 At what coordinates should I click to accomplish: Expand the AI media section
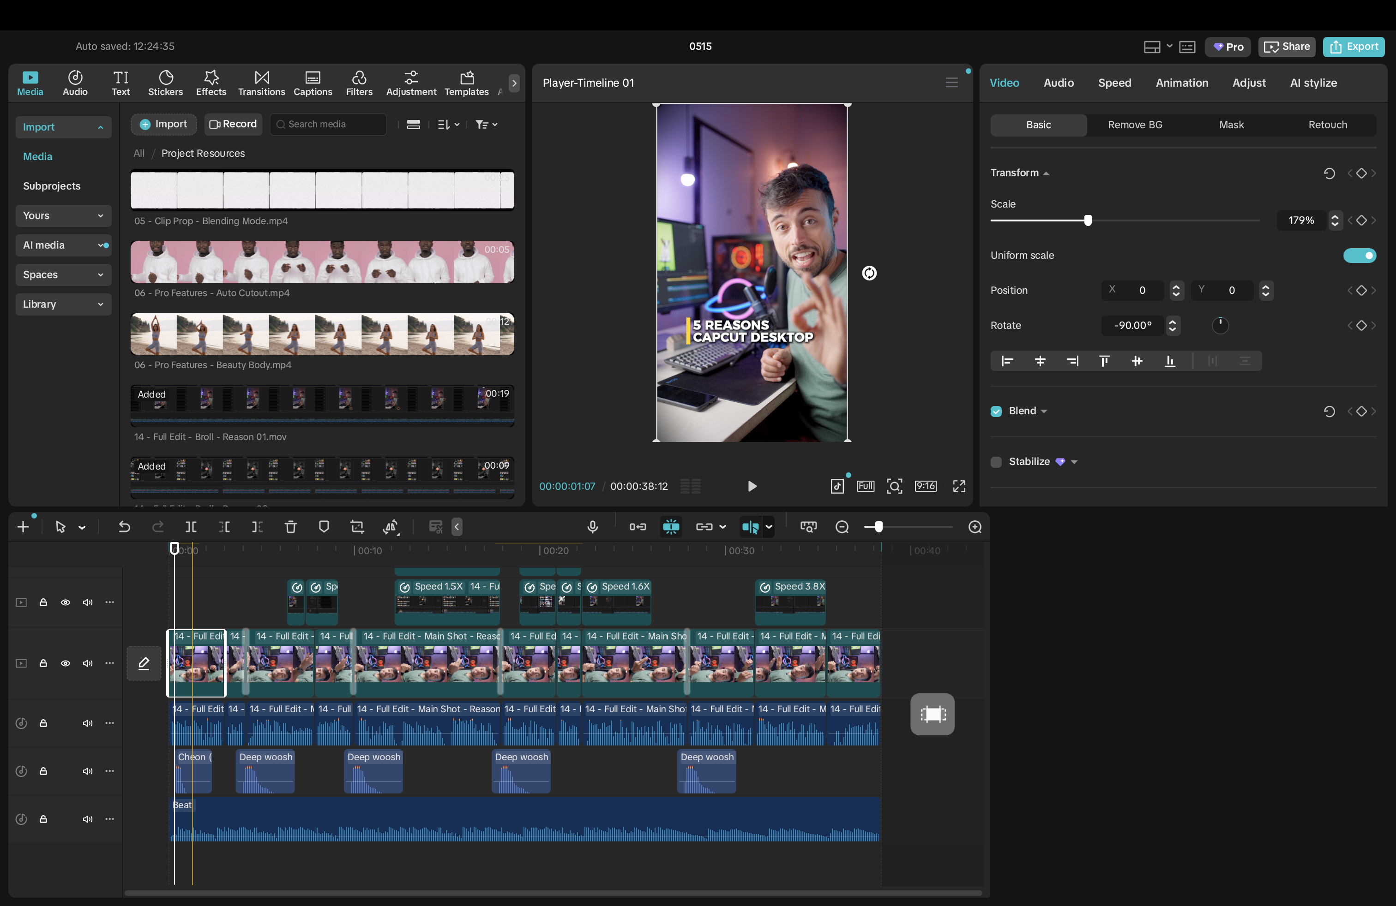[x=63, y=245]
